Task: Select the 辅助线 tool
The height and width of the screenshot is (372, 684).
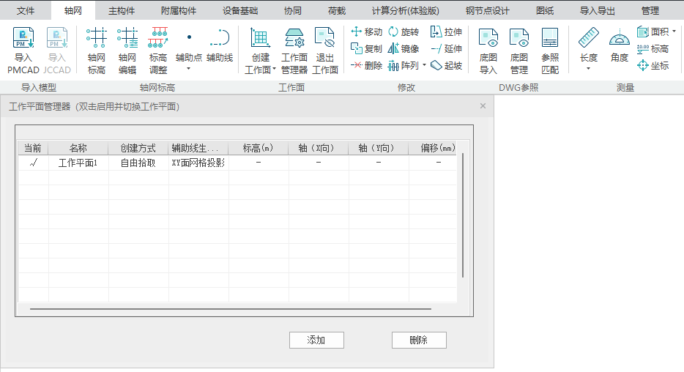Action: point(220,46)
